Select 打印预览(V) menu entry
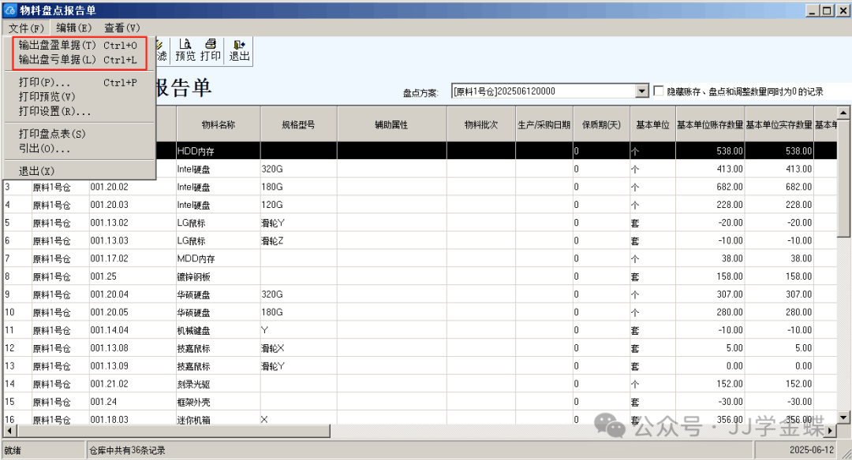 coord(47,97)
